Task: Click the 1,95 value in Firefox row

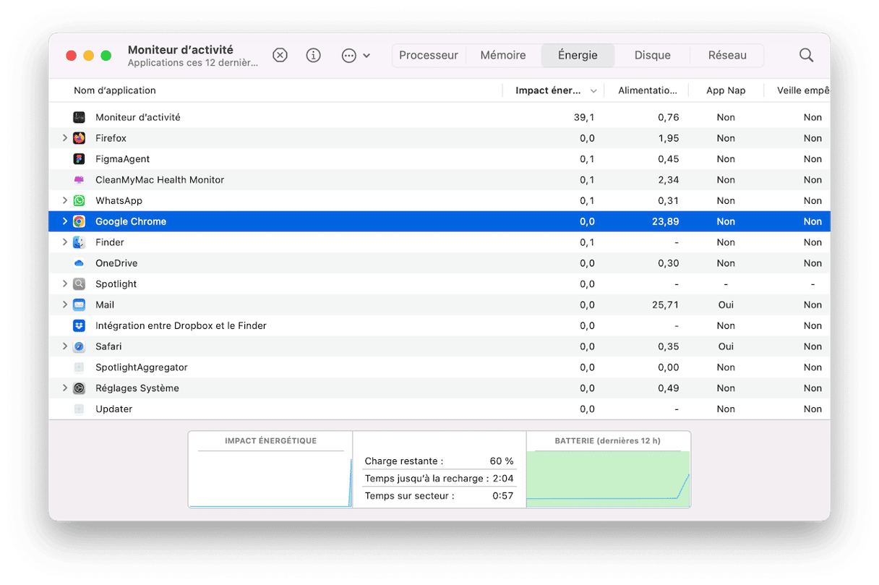Action: tap(669, 138)
